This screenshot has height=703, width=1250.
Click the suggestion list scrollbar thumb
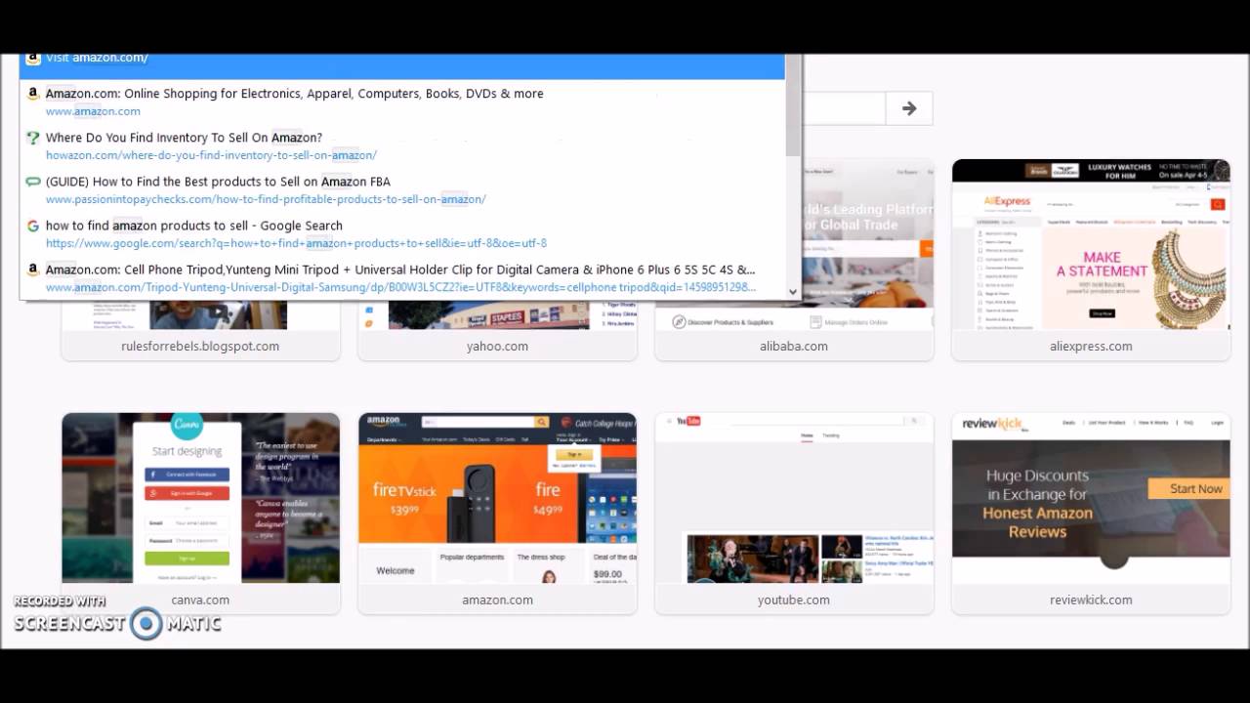click(x=793, y=105)
